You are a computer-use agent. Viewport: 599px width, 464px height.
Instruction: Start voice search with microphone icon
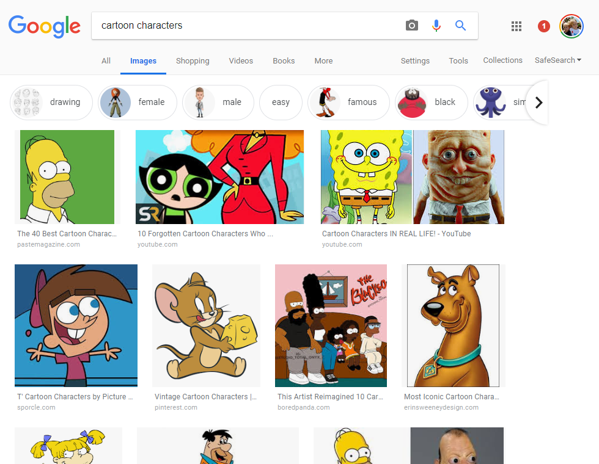tap(436, 26)
